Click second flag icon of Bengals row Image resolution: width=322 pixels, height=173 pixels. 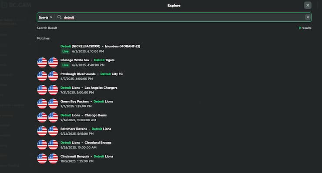coord(53,159)
